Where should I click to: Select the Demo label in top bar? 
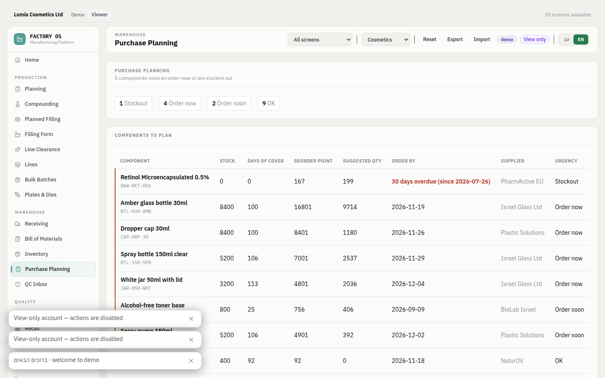click(x=78, y=15)
